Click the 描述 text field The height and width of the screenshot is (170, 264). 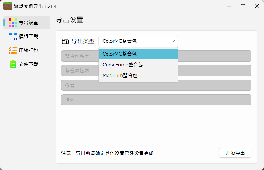[156, 100]
